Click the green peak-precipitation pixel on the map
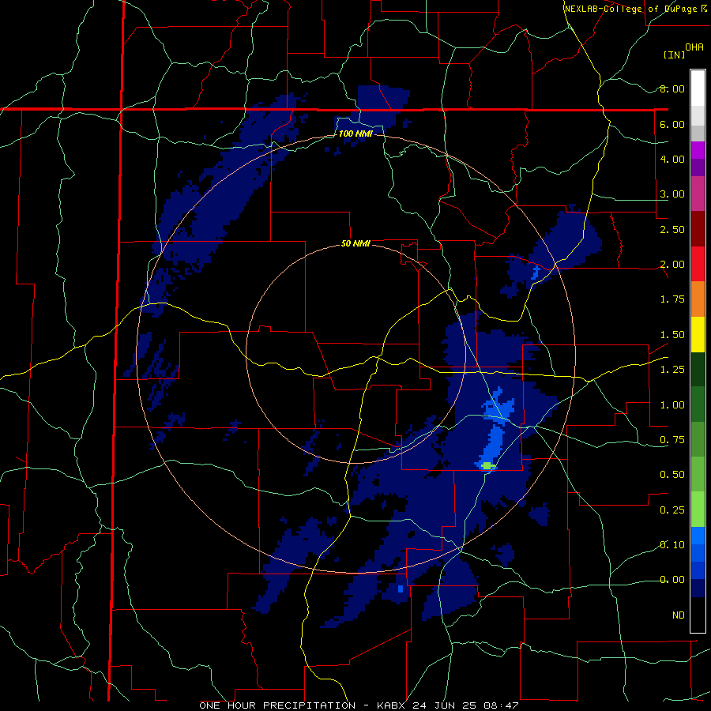Viewport: 711px width, 711px height. pos(487,465)
